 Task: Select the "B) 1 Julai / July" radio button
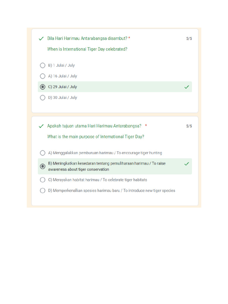point(43,65)
